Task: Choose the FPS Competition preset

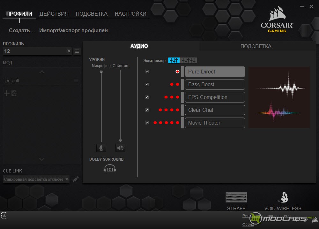Action: pos(215,97)
